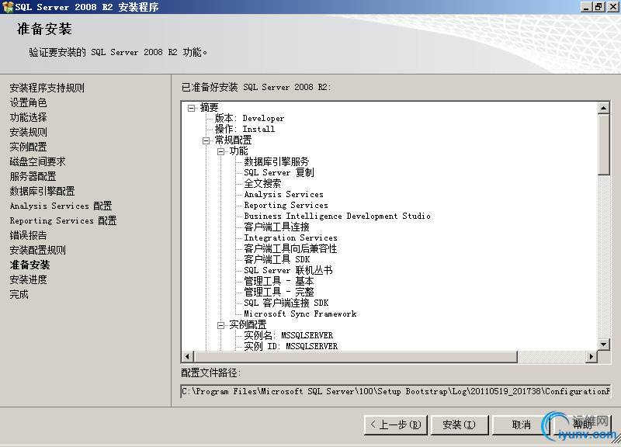Click the horizontal scrollbar left arrow
Viewport: 621px width, 447px height.
point(187,356)
